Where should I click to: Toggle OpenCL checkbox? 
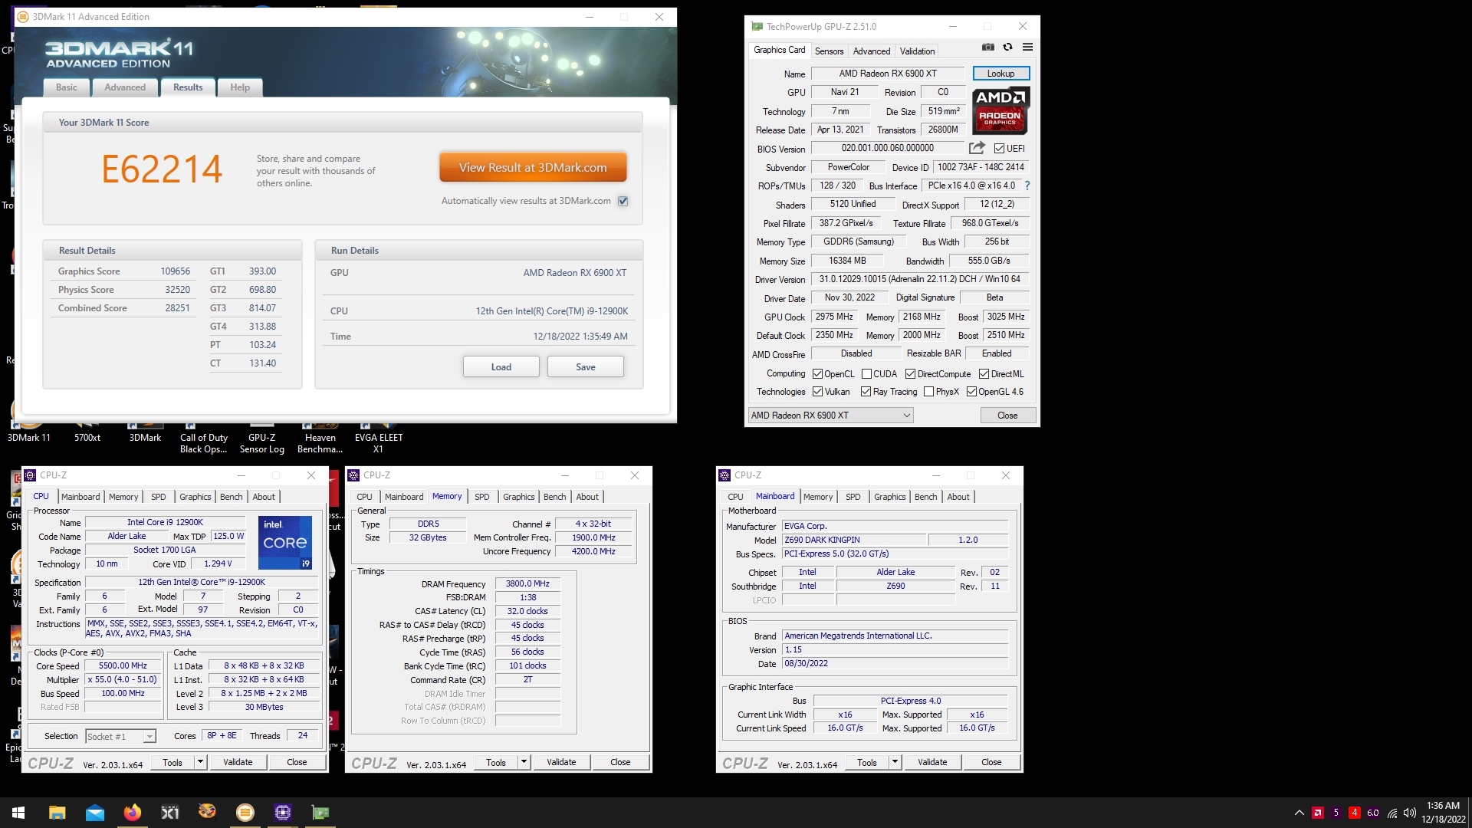pyautogui.click(x=817, y=374)
